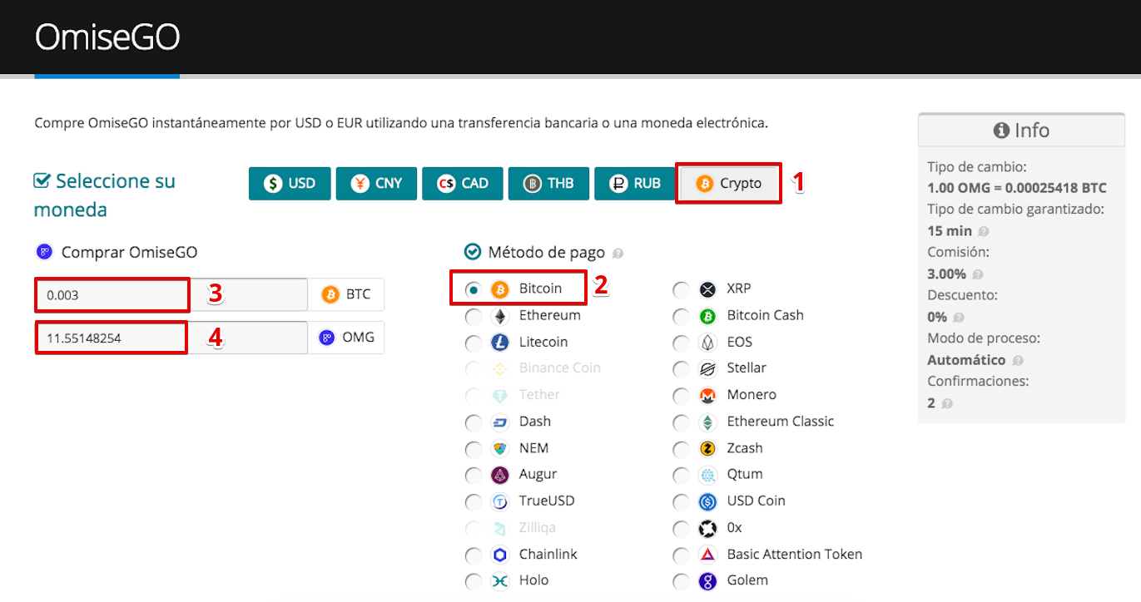Select the USD currency button
Screen dimensions: 1141x602
tap(290, 184)
